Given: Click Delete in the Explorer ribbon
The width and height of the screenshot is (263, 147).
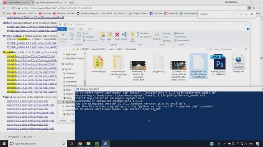Looking at the screenshot, I should [117, 36].
